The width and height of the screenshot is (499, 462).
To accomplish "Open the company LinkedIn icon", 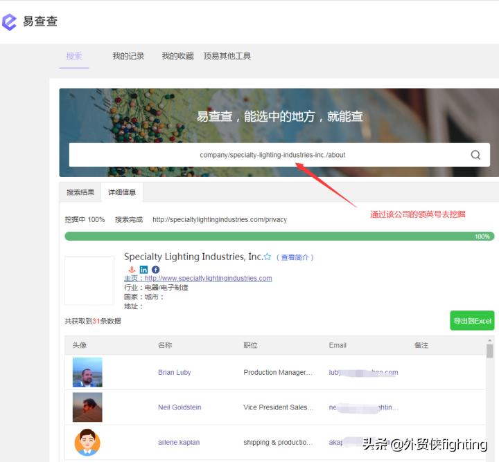I will (x=144, y=270).
